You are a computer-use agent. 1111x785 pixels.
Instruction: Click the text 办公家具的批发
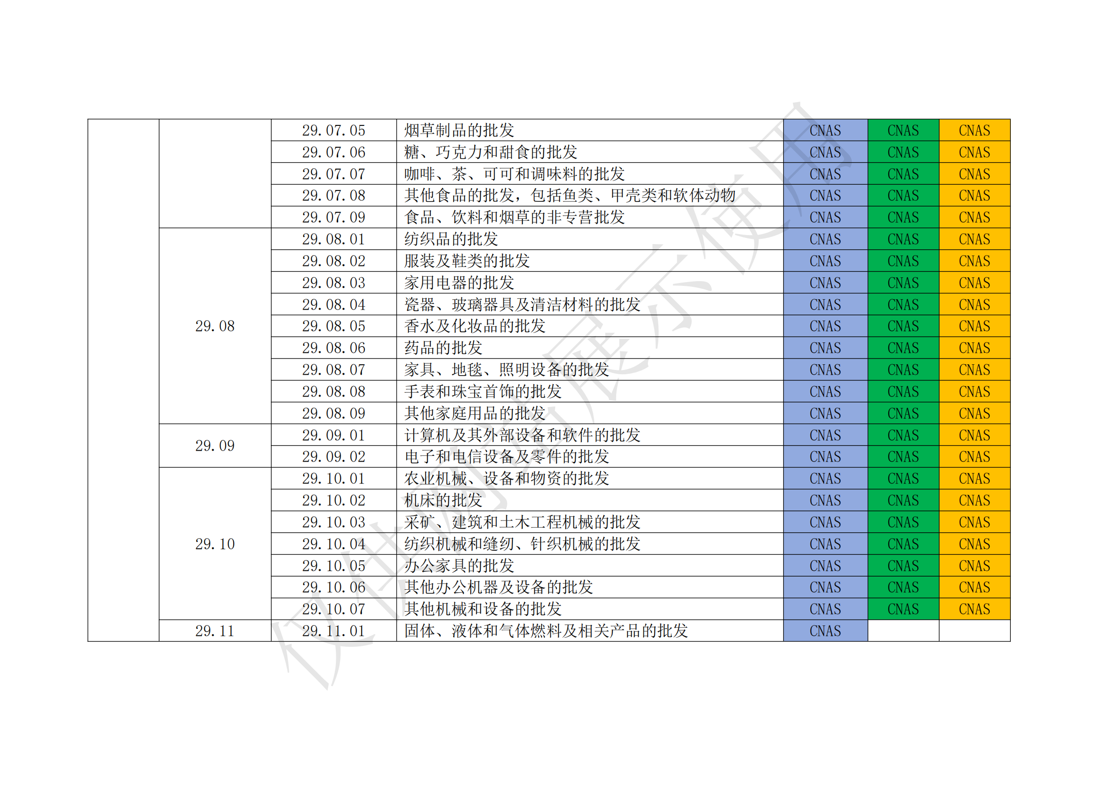[x=459, y=566]
